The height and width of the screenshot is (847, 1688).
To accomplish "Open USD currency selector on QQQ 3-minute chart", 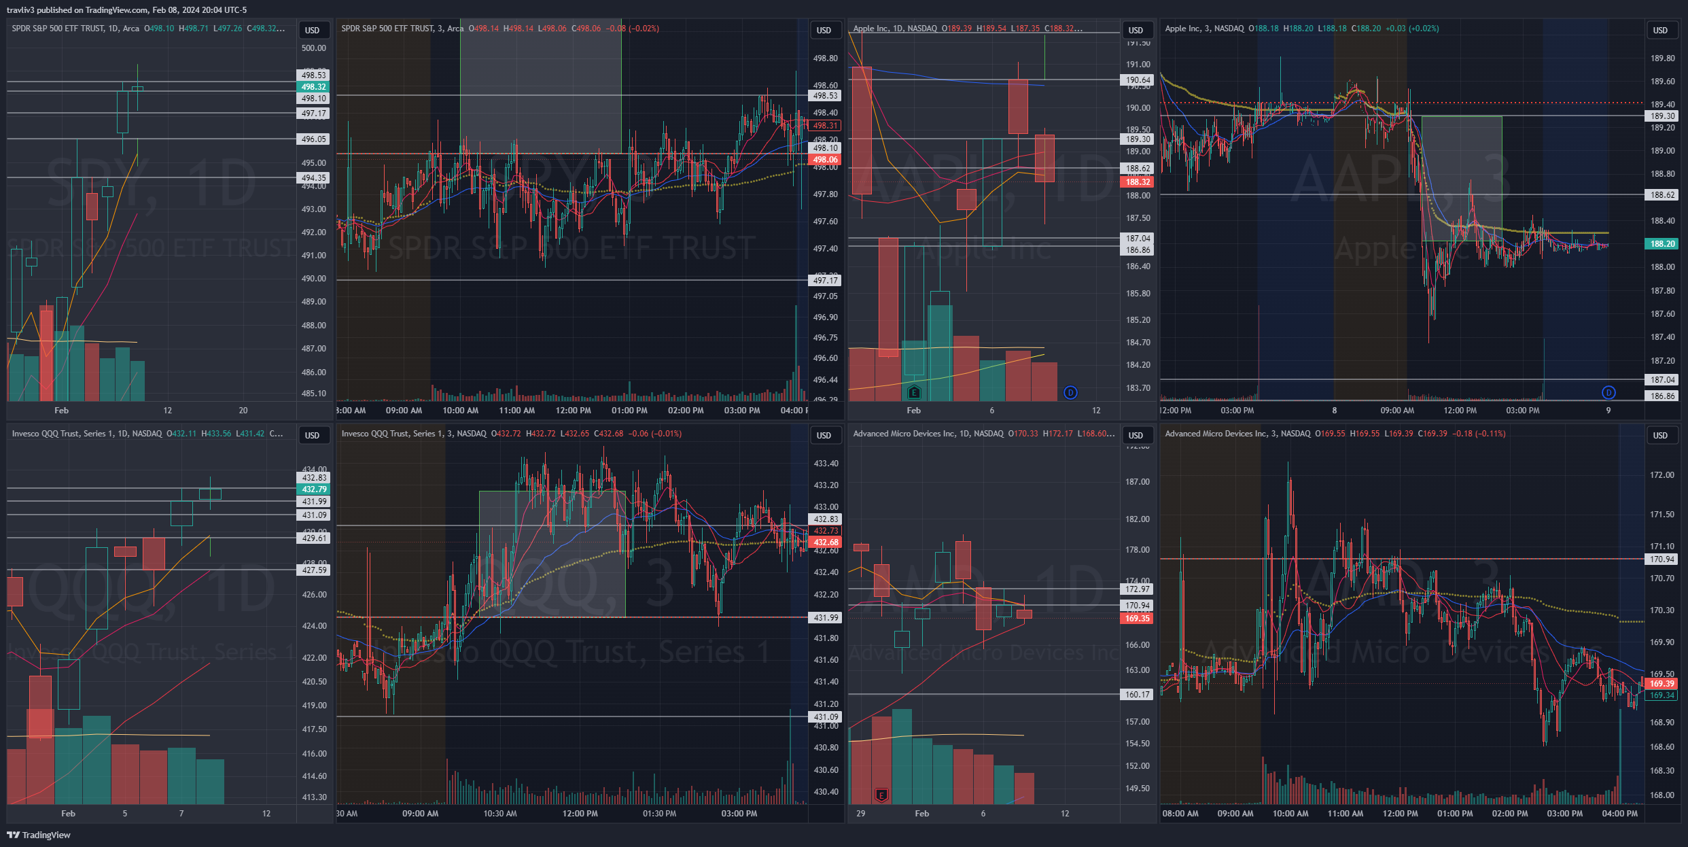I will tap(824, 435).
